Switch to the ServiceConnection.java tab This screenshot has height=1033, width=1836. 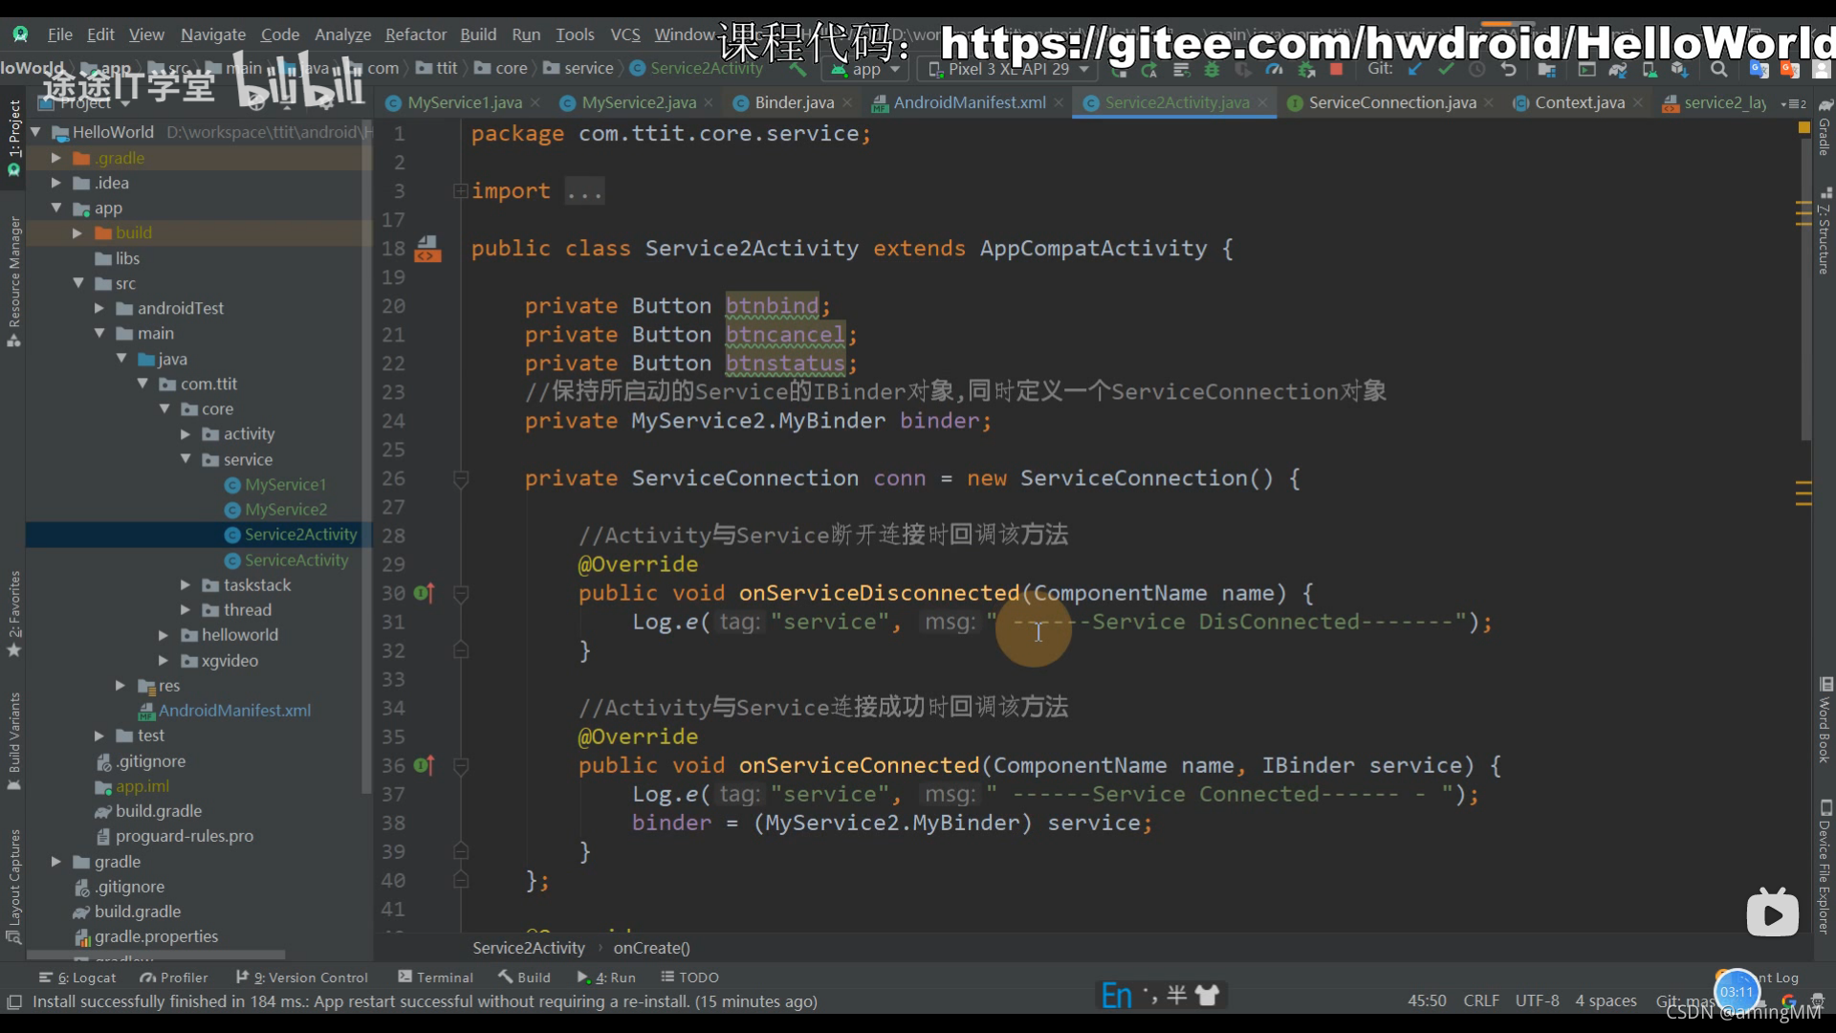[x=1391, y=102]
